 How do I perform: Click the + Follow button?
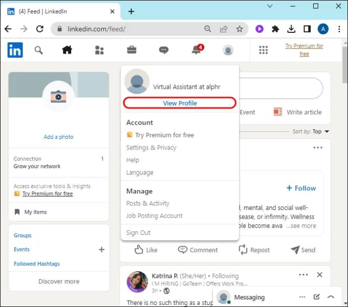pos(301,188)
